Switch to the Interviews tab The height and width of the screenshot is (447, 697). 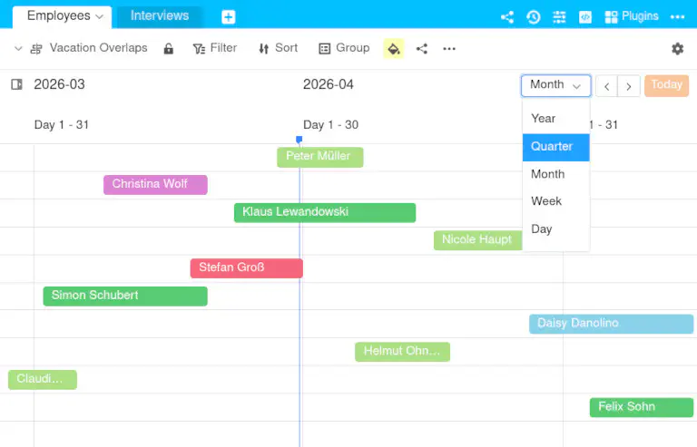click(x=160, y=16)
